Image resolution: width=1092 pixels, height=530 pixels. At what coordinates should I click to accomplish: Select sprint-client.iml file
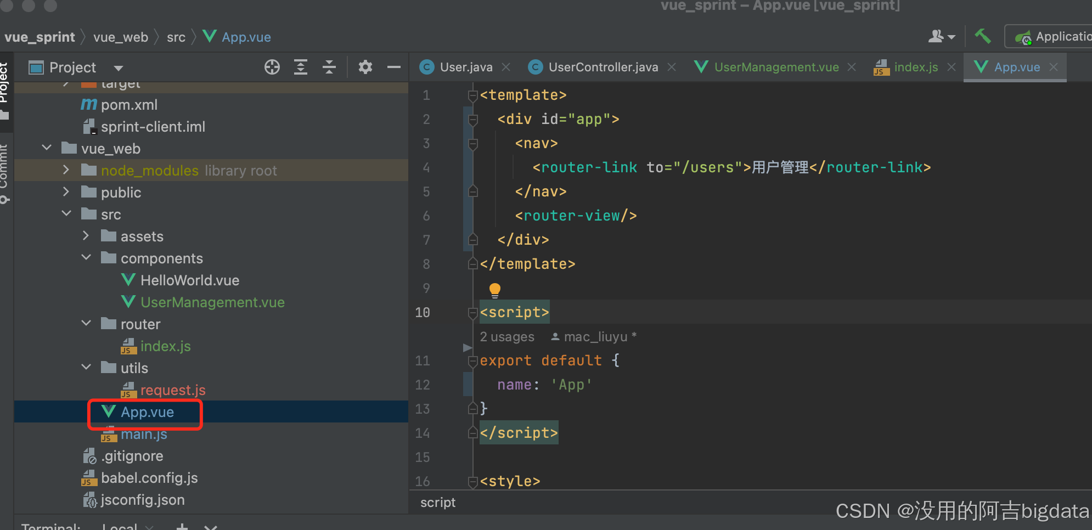(x=153, y=126)
